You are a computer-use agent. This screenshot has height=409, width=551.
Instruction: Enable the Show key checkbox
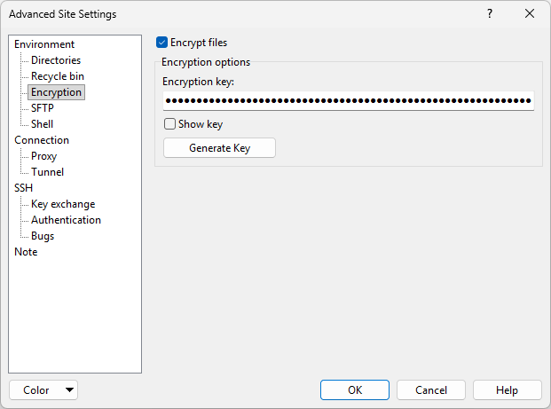point(170,124)
